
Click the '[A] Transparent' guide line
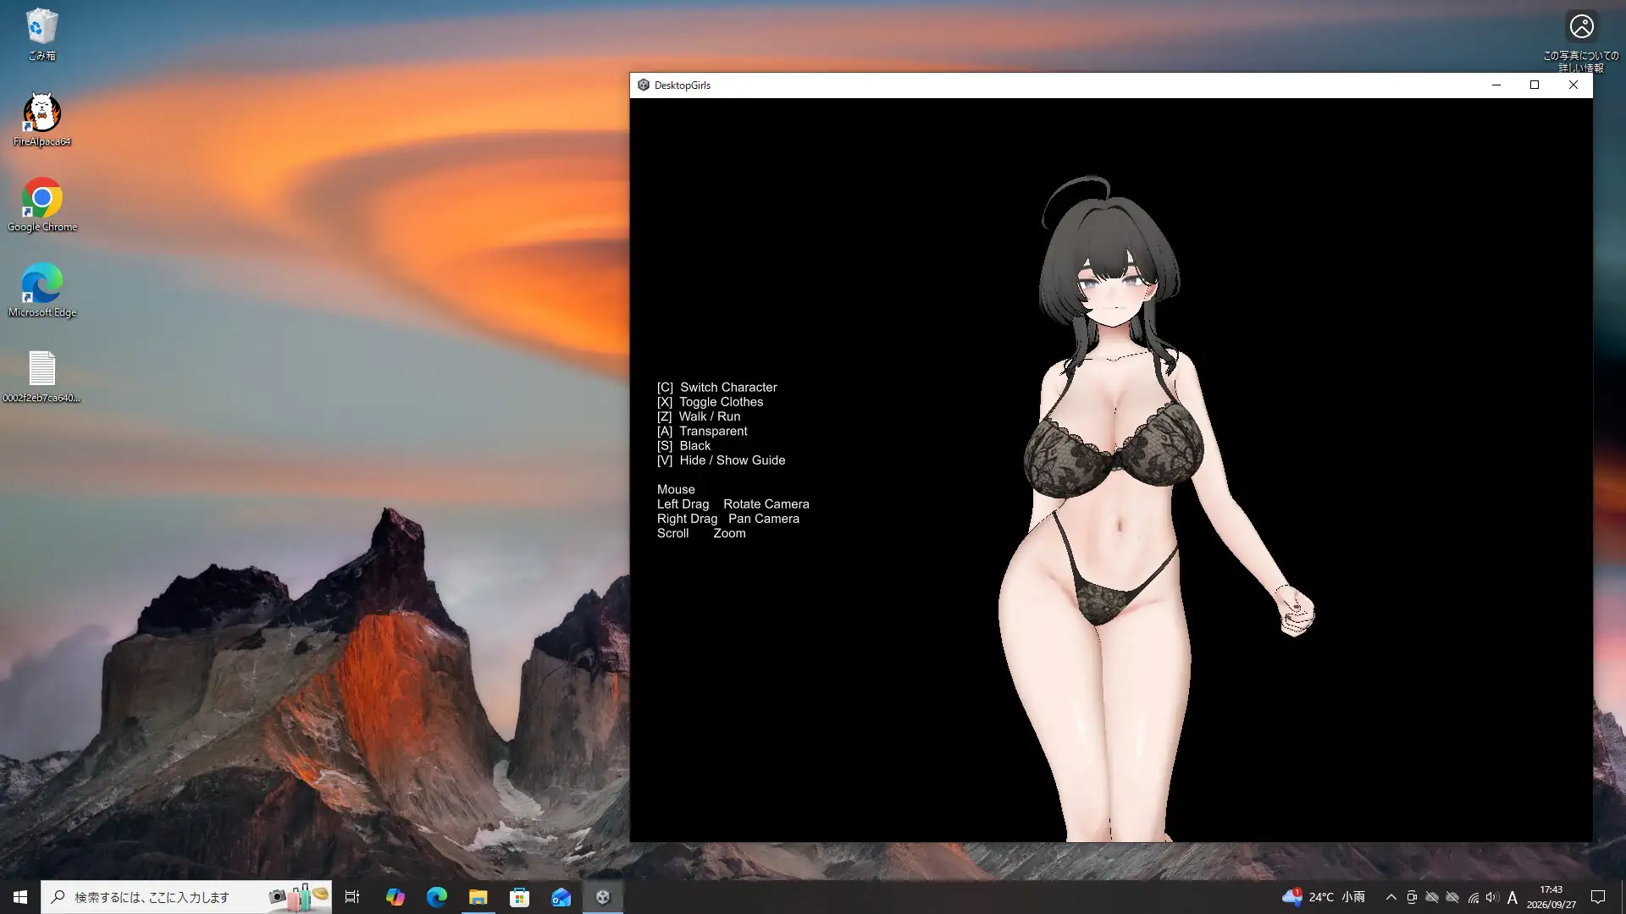(702, 432)
